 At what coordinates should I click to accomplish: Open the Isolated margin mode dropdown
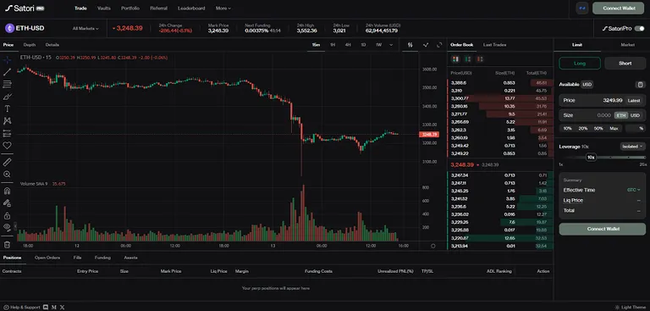(633, 146)
